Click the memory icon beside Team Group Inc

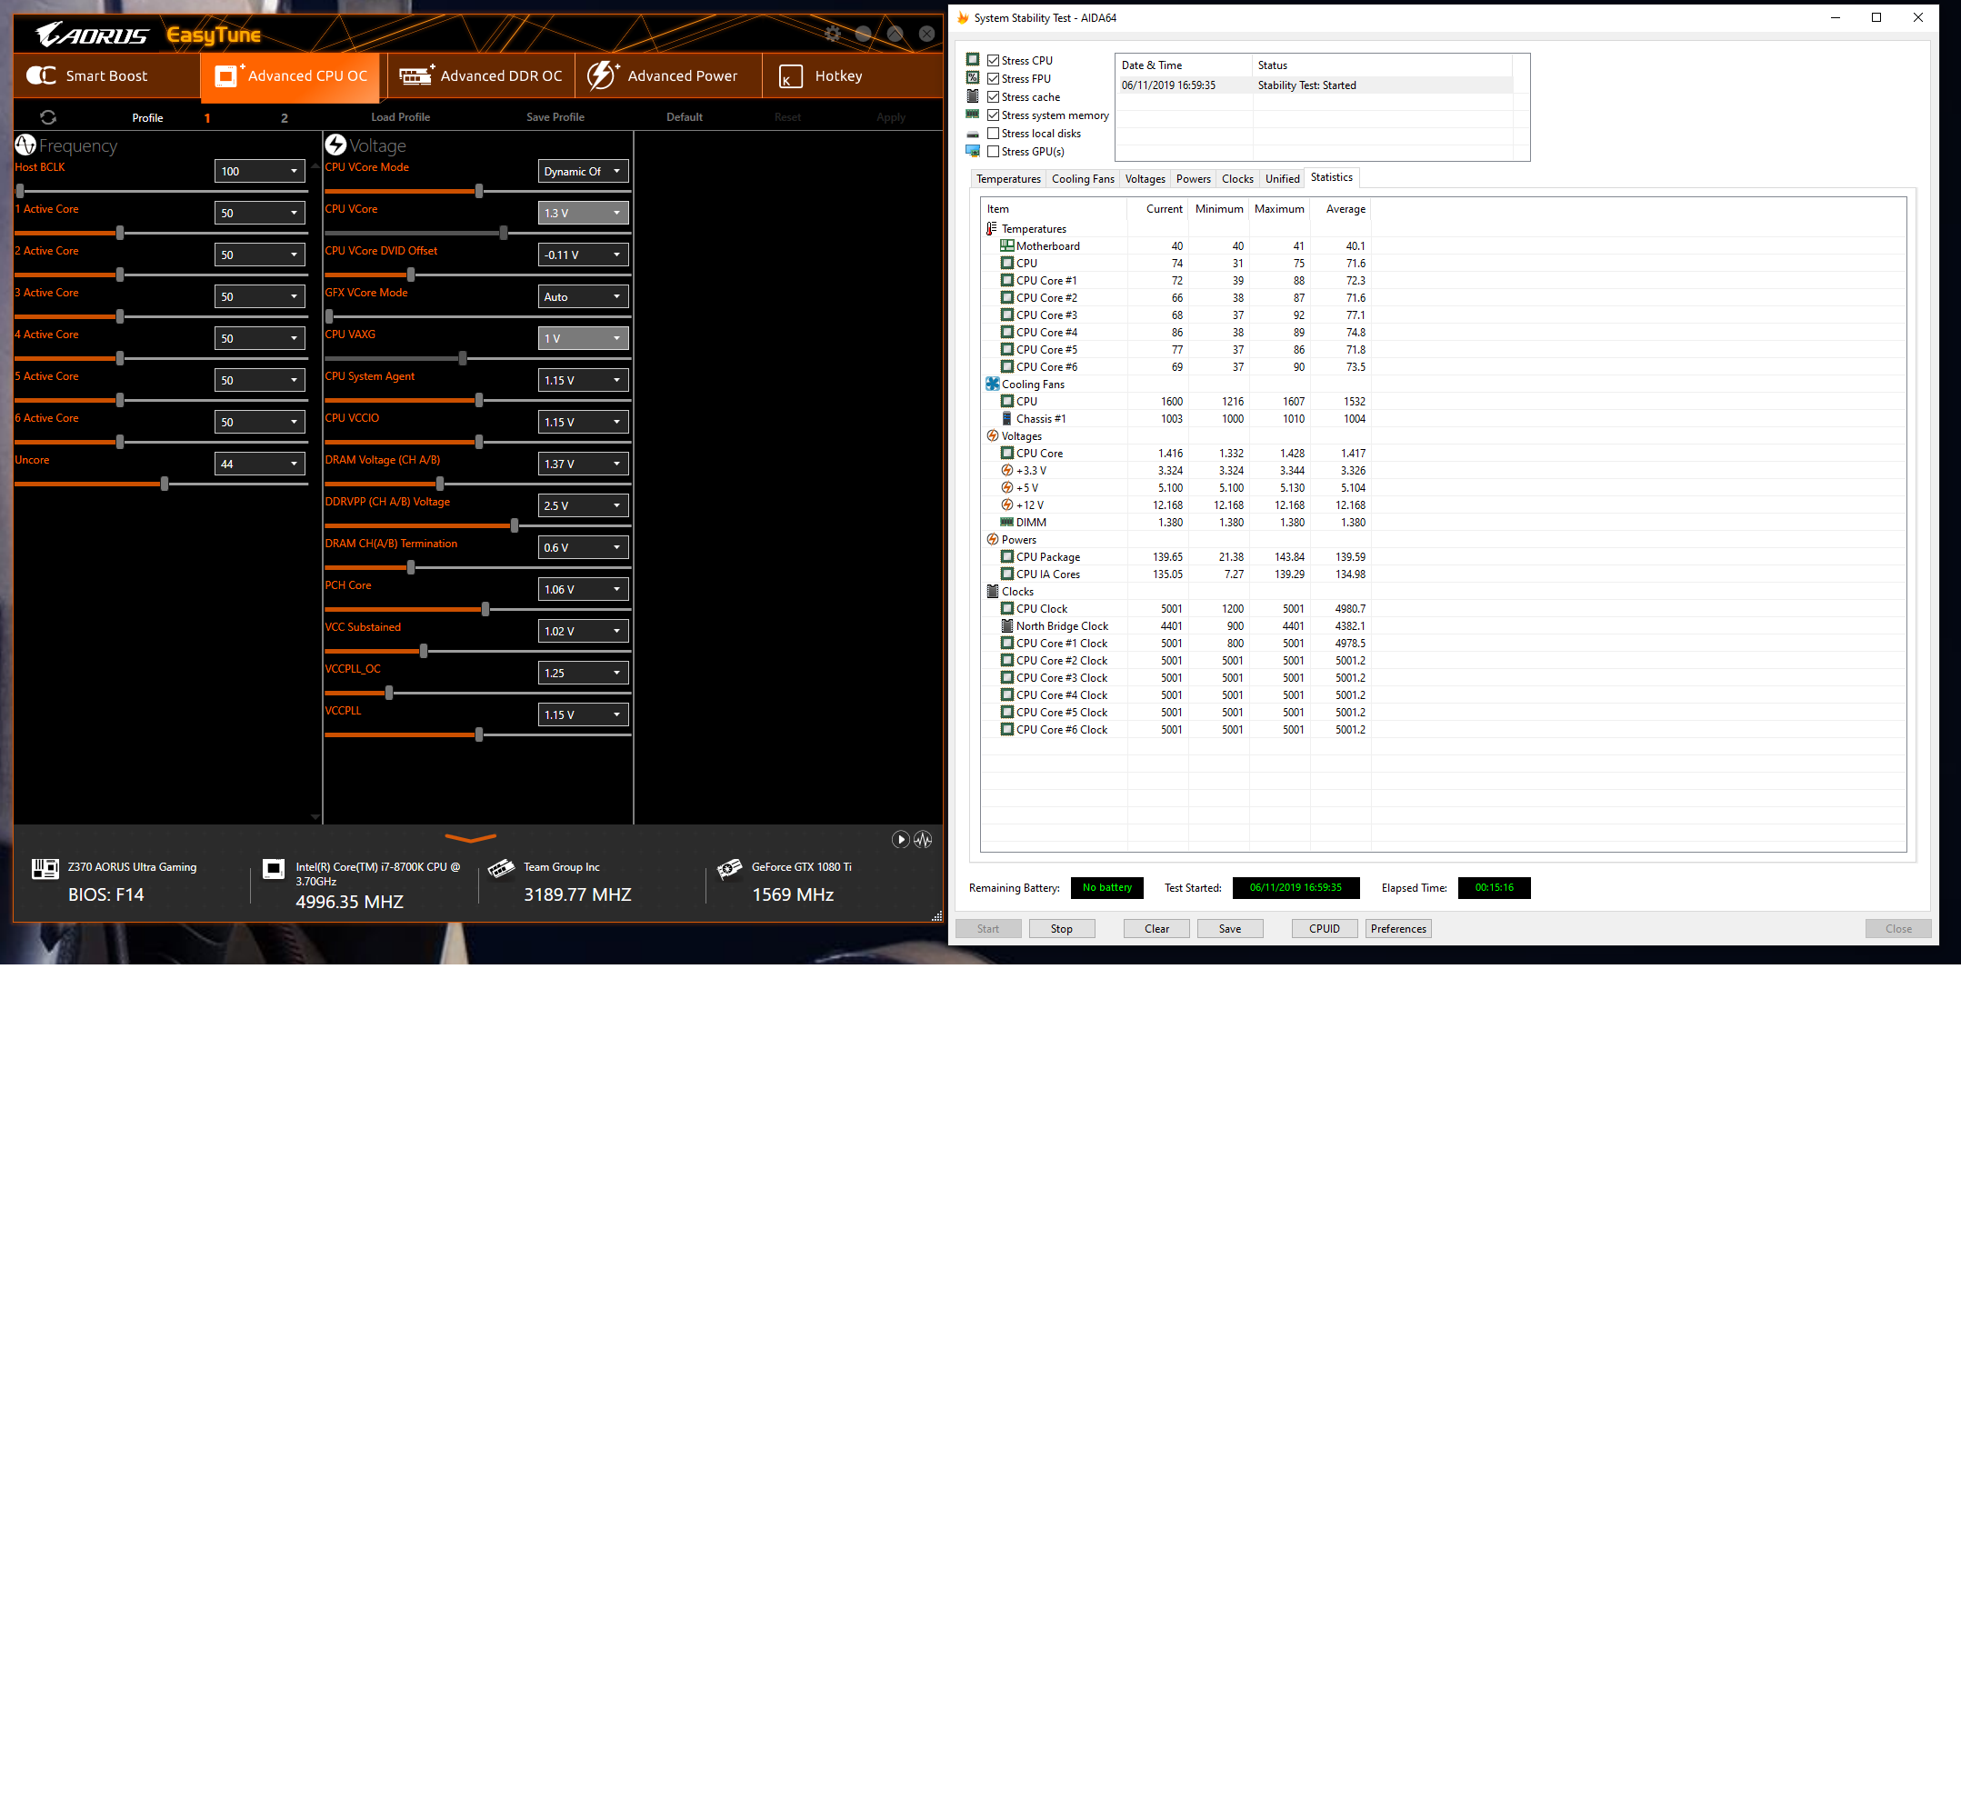pos(501,868)
